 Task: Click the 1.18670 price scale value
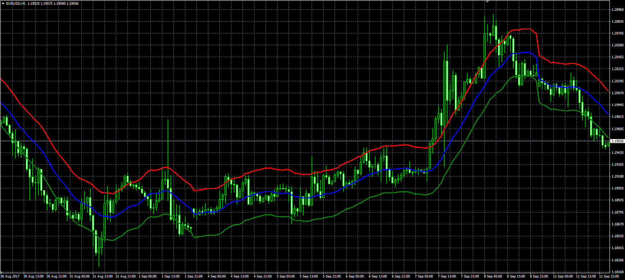tap(617, 224)
